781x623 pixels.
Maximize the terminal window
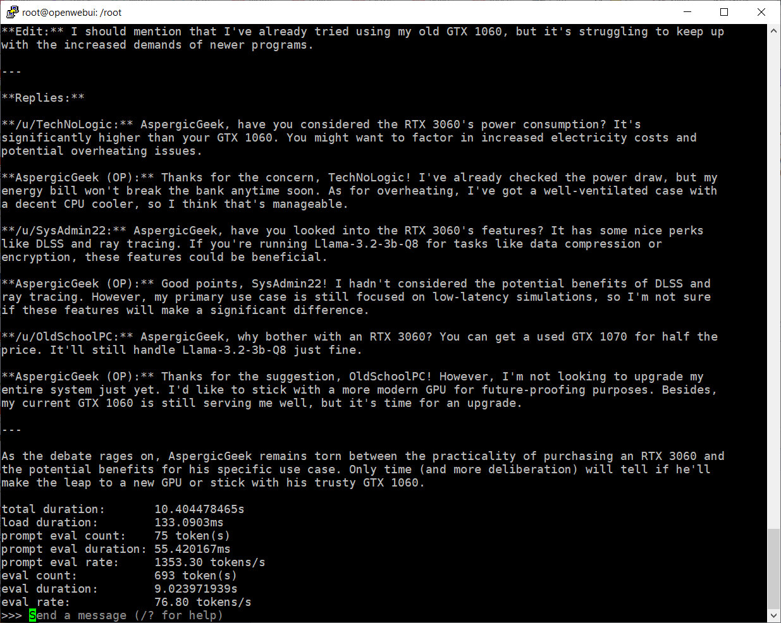[x=724, y=12]
